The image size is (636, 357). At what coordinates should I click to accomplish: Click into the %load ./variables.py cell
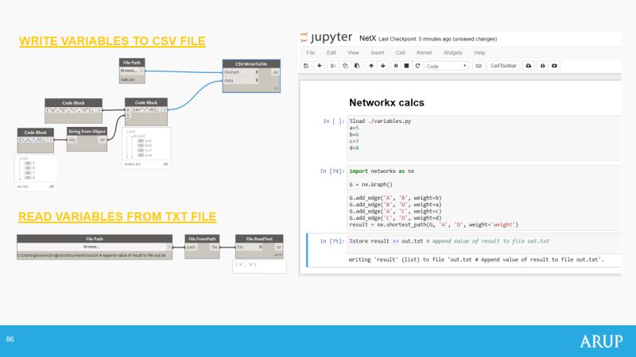(x=483, y=137)
